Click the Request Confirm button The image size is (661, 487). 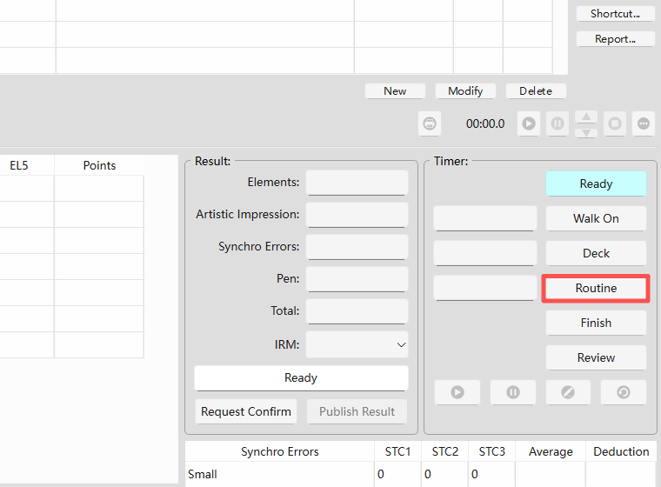(246, 411)
